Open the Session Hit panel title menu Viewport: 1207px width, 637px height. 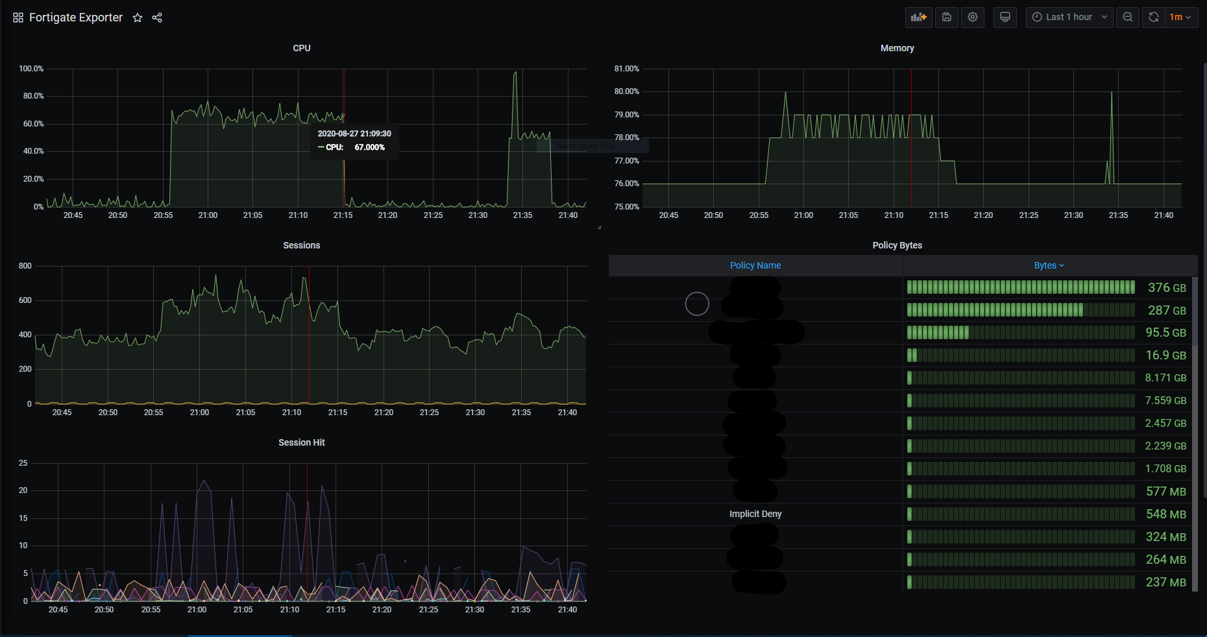click(302, 442)
